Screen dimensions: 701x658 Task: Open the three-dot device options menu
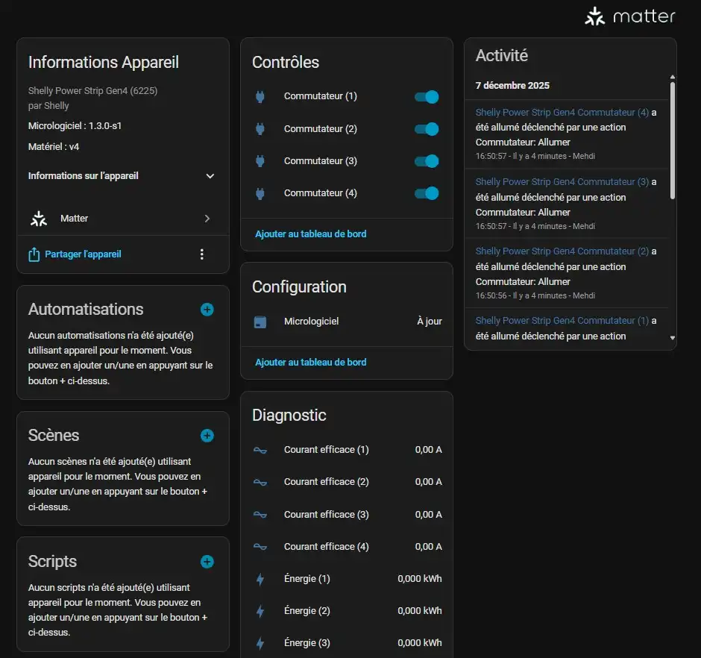[x=201, y=254]
